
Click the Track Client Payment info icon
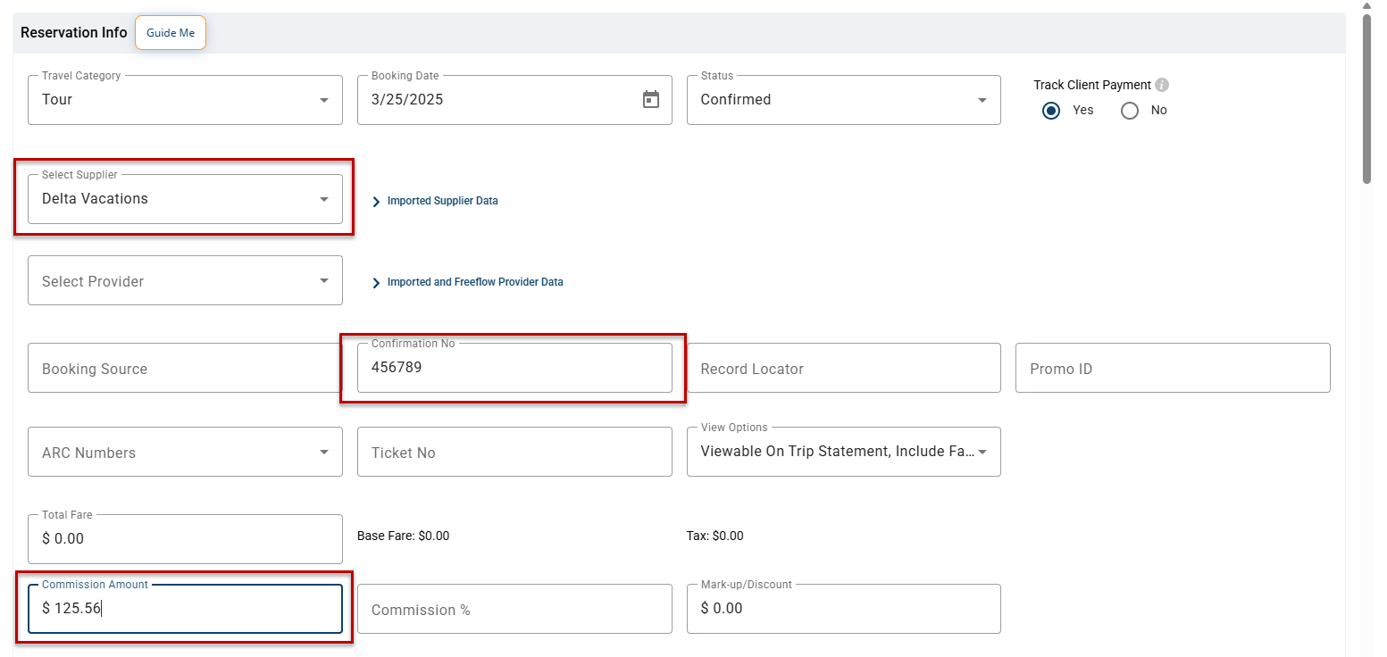[1162, 85]
